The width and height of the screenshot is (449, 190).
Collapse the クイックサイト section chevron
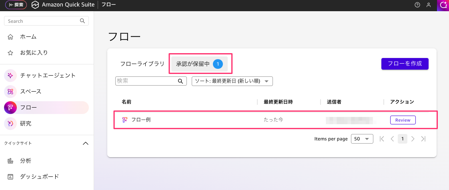click(x=85, y=143)
